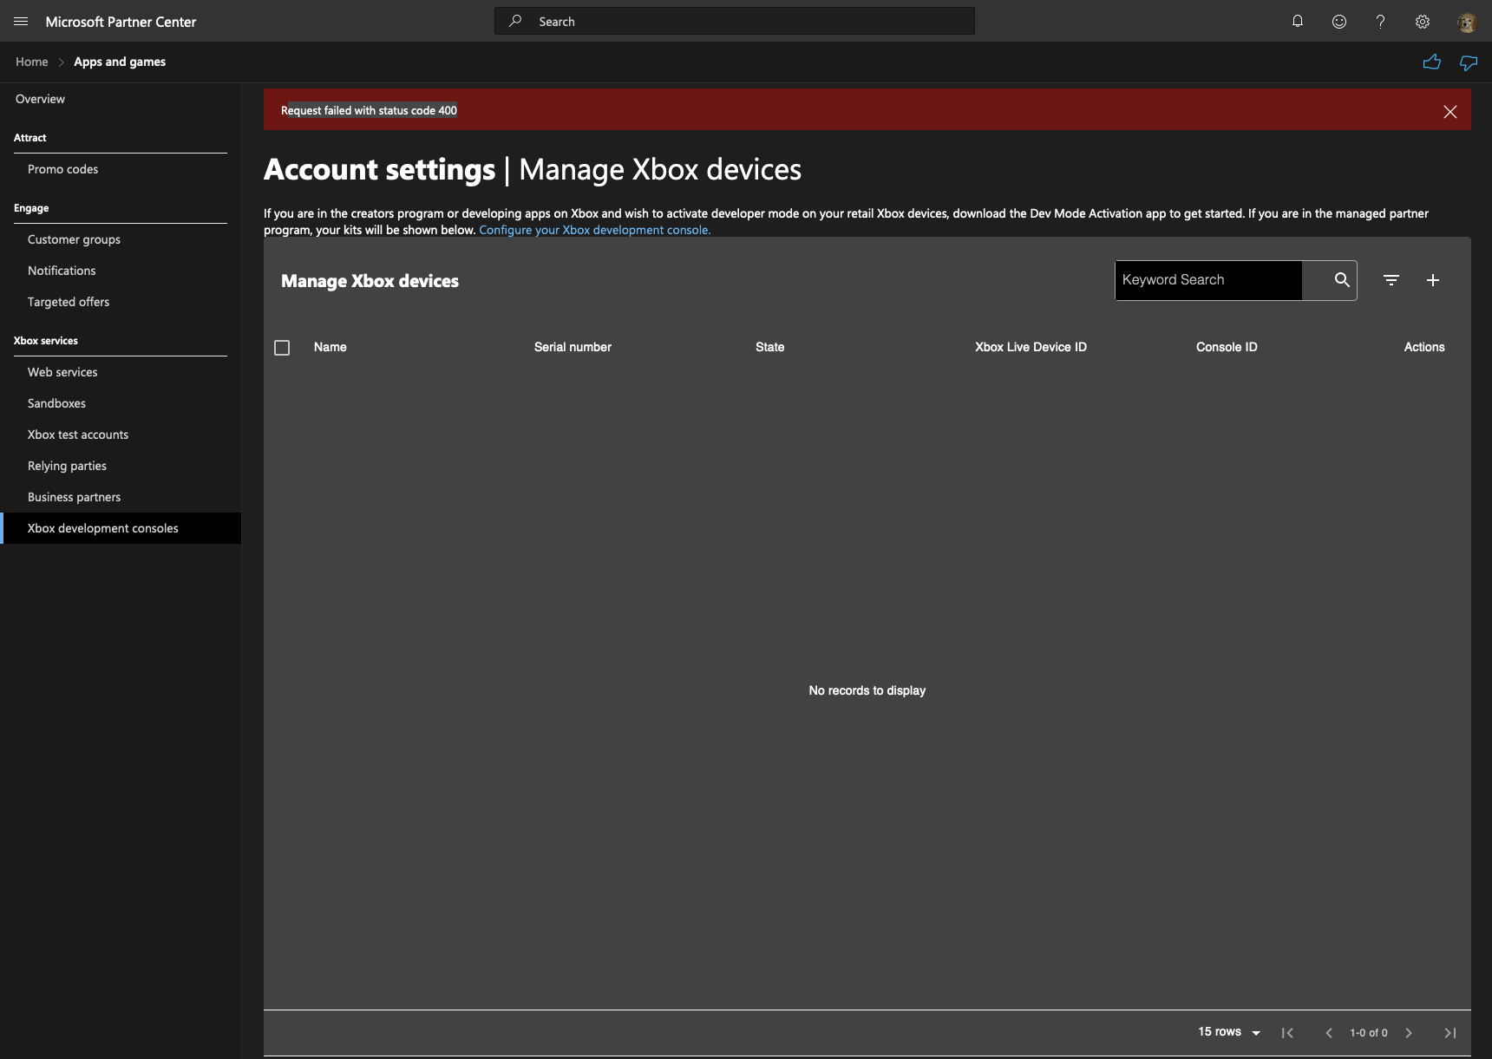Click the Name column header
This screenshot has height=1059, width=1492.
(330, 347)
